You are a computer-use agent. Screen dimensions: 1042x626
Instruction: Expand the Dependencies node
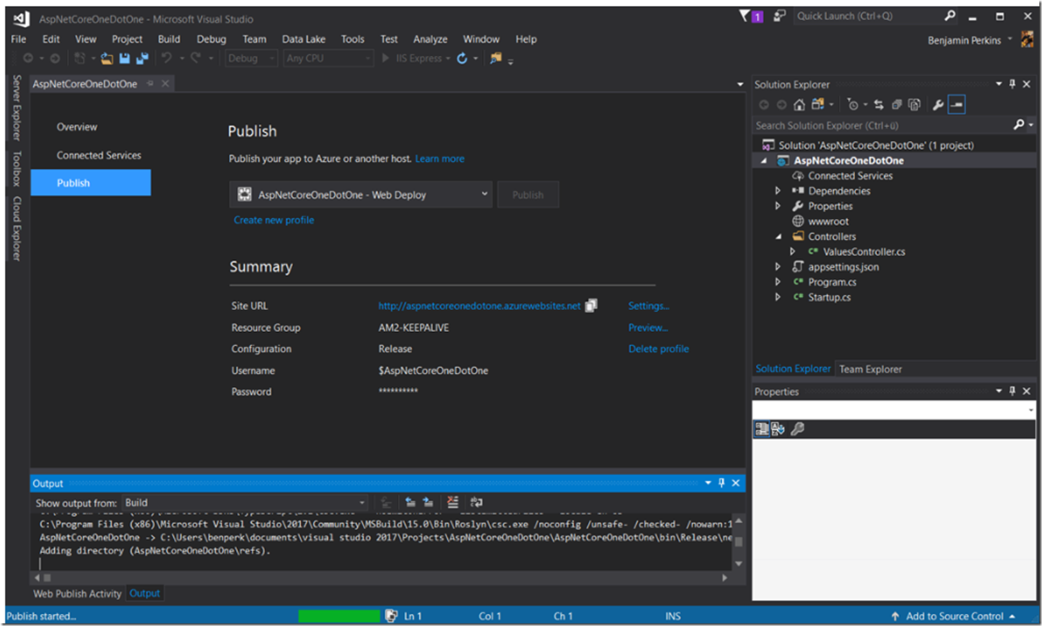tap(778, 190)
